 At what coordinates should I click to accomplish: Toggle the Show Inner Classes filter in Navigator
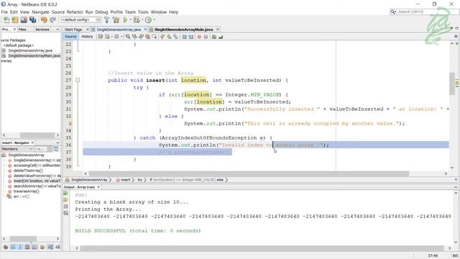pyautogui.click(x=34, y=247)
